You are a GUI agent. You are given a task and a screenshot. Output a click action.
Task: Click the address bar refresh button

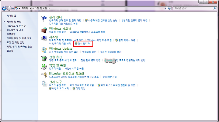click(169, 8)
